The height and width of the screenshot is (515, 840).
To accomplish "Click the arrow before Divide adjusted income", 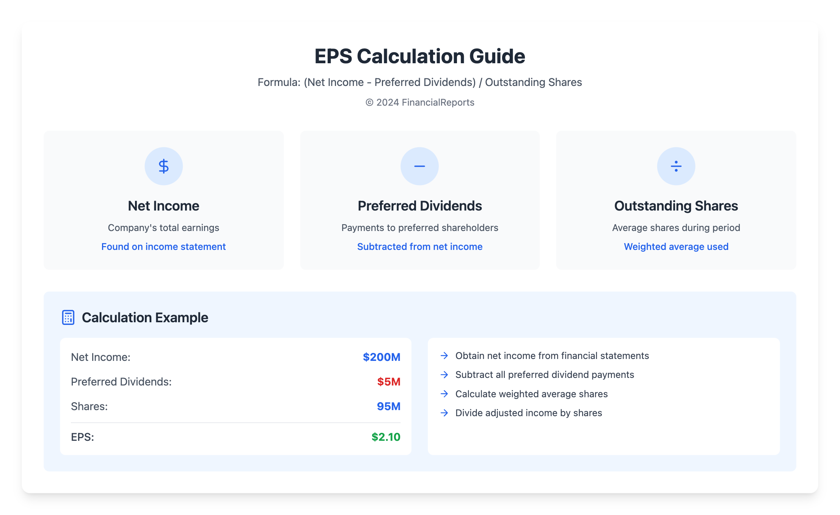I will point(444,413).
